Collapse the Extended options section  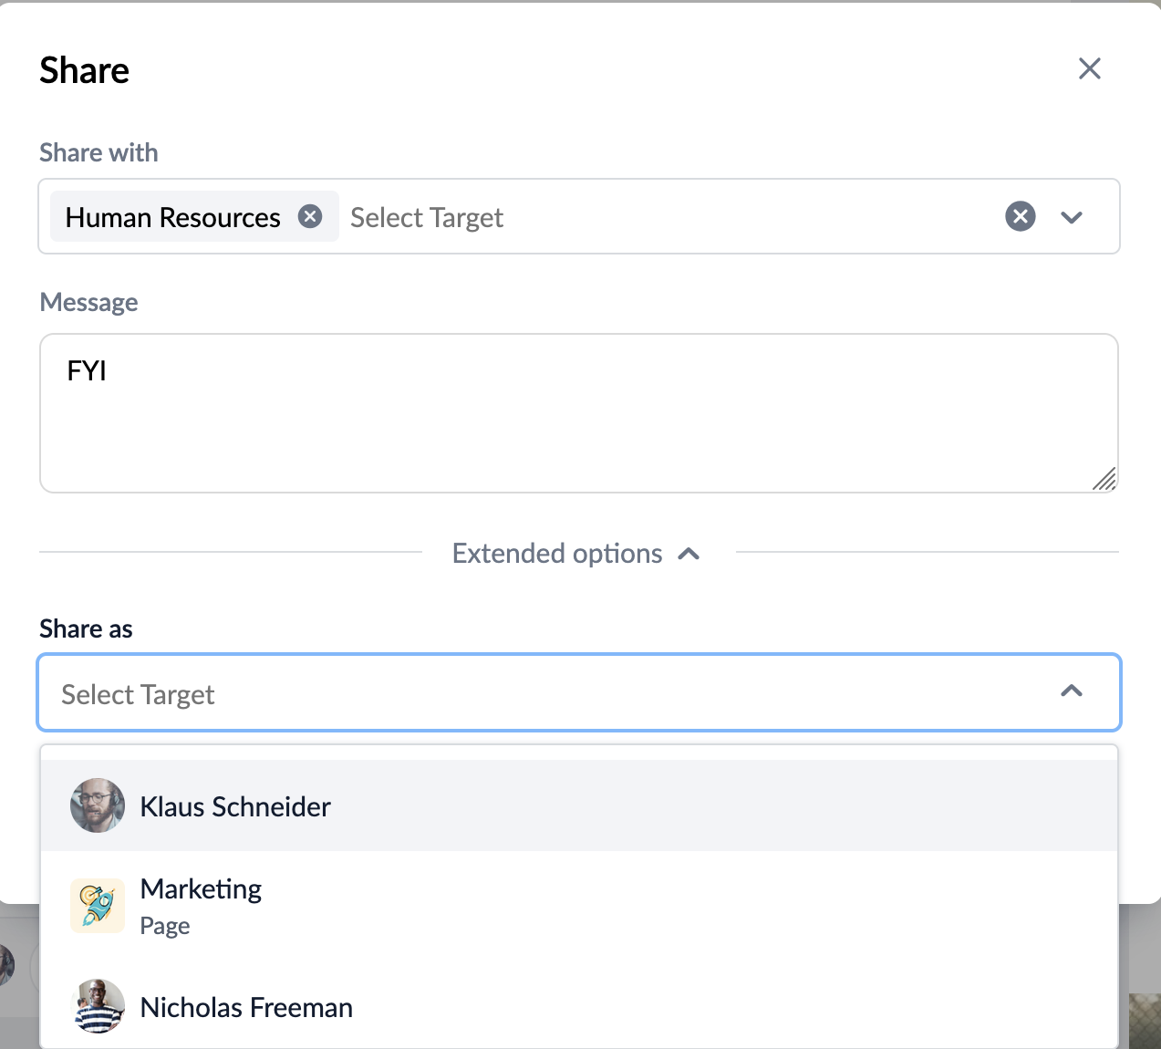tap(577, 554)
